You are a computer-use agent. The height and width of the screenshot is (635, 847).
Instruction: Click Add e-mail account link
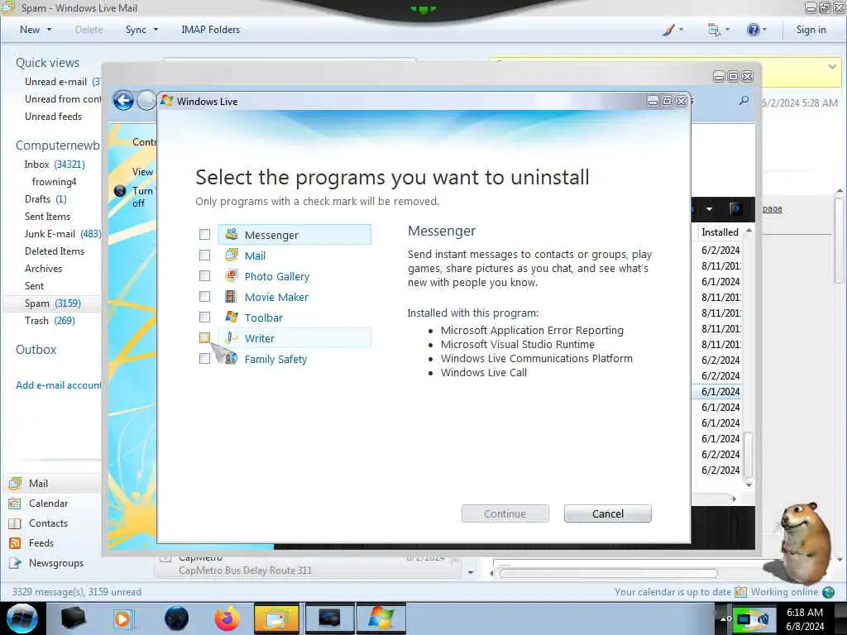59,385
